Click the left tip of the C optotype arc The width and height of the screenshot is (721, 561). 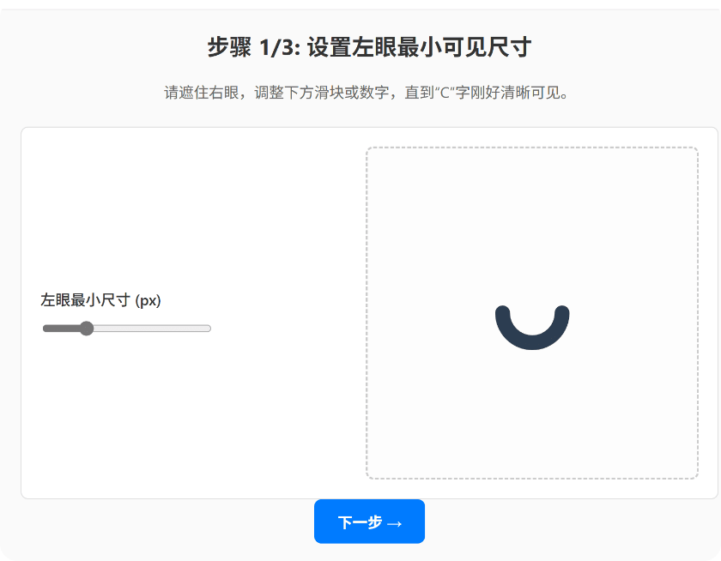[503, 312]
